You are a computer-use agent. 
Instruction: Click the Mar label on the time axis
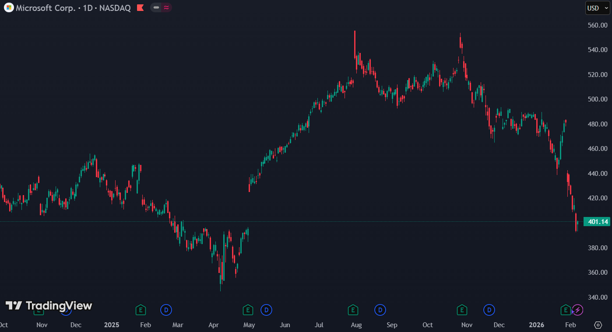pos(178,325)
